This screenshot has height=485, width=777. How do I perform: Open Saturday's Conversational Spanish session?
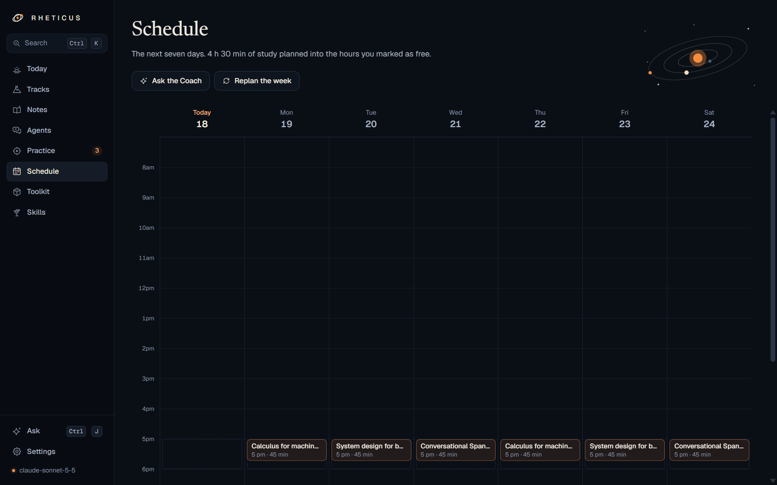tap(709, 450)
